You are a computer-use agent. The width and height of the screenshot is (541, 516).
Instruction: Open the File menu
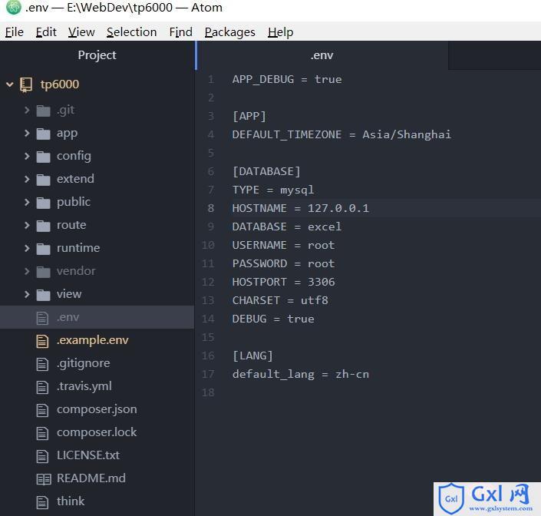15,31
